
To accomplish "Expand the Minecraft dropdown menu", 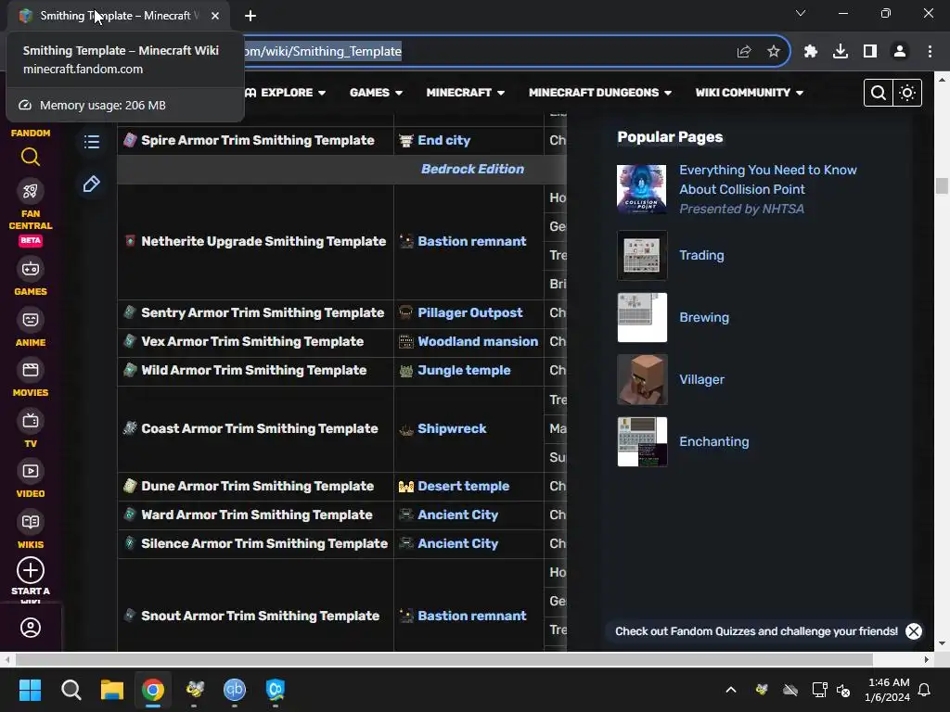I will point(466,93).
